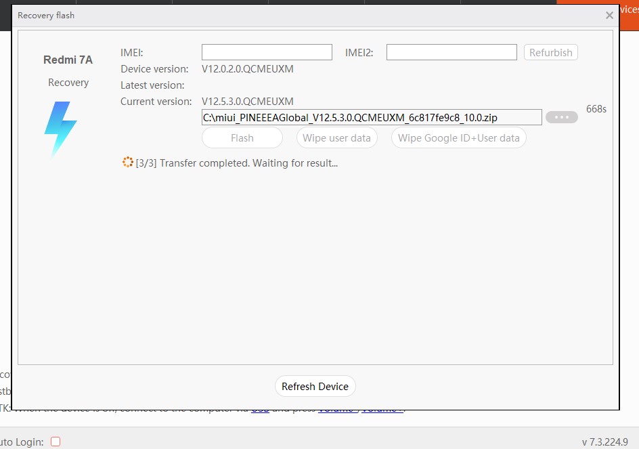
Task: Click the IMEI2 input field
Action: (x=451, y=52)
